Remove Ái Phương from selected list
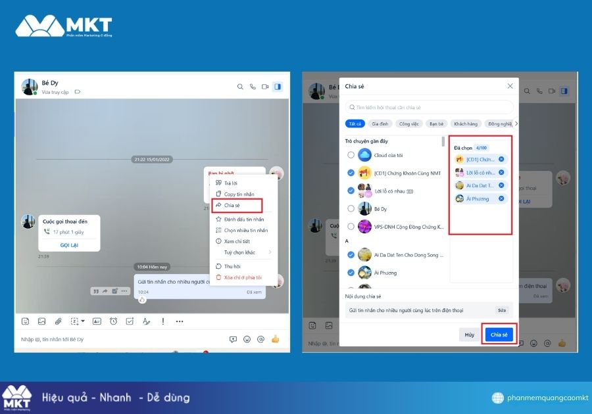 (x=501, y=198)
